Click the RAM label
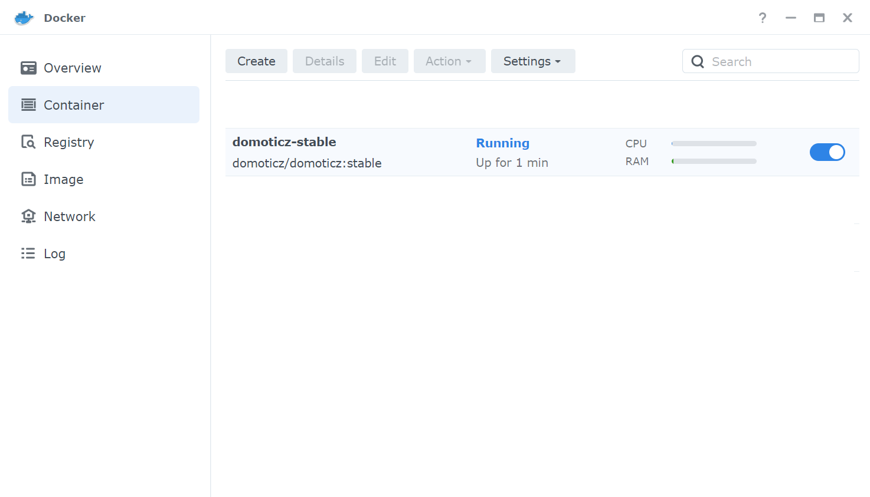Image resolution: width=870 pixels, height=497 pixels. click(x=637, y=162)
